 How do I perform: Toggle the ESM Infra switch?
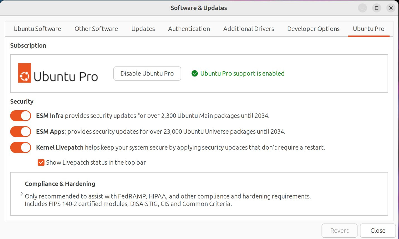click(x=21, y=116)
